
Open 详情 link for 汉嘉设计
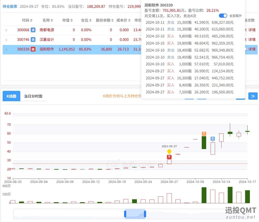[252, 40]
